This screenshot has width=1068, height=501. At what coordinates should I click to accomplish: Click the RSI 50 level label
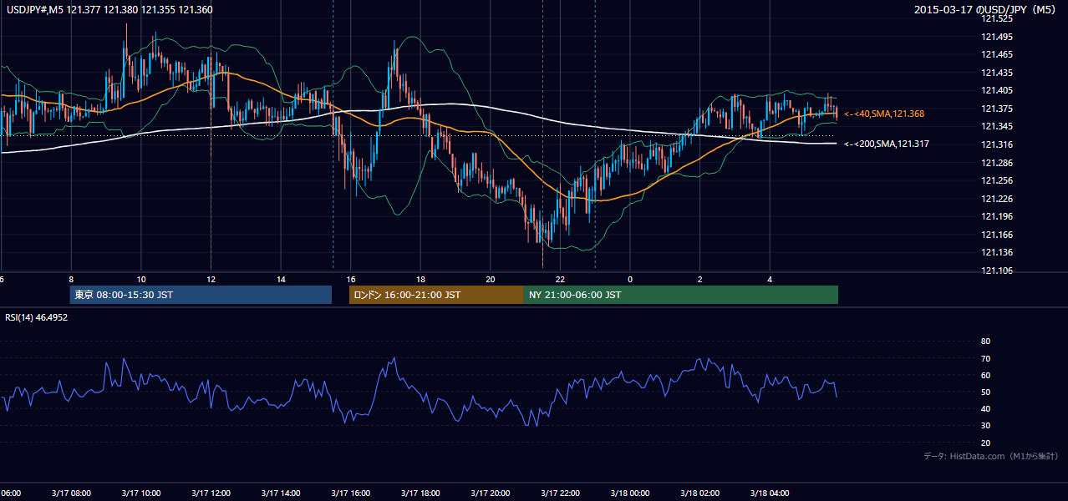985,392
